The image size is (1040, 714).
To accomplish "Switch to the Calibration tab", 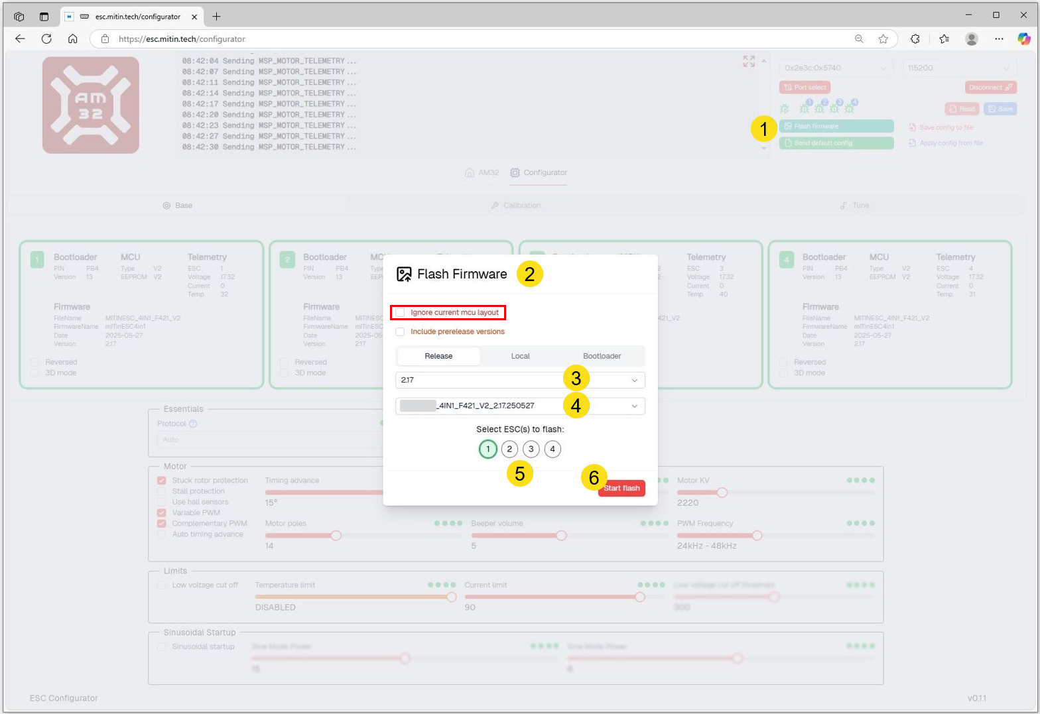I will pyautogui.click(x=515, y=206).
